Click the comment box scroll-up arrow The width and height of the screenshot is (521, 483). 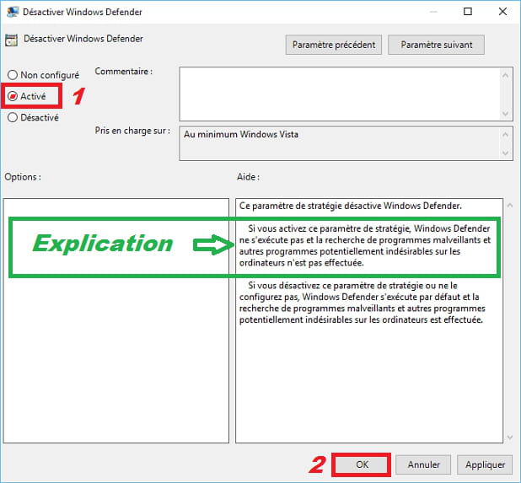pos(505,75)
